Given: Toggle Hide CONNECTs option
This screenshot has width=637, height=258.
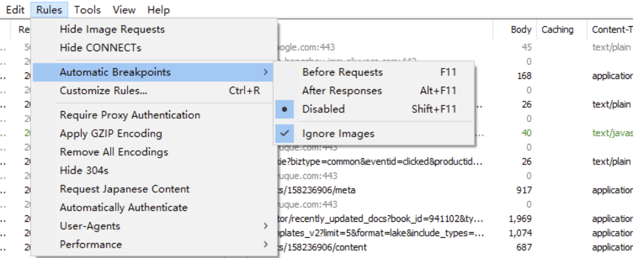Looking at the screenshot, I should (x=100, y=48).
